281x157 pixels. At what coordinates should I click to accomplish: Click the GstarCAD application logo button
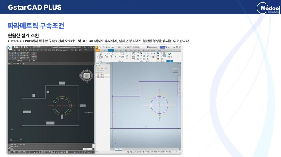[x=10, y=48]
